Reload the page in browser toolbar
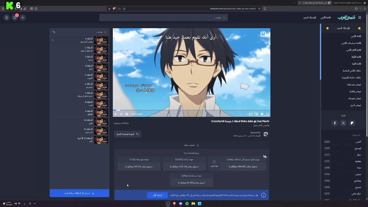 tap(356, 9)
